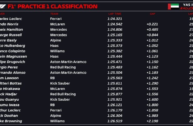This screenshot has width=193, height=126.
Task: Click Lando Norris' McLaren team entry
Action: click(x=58, y=24)
